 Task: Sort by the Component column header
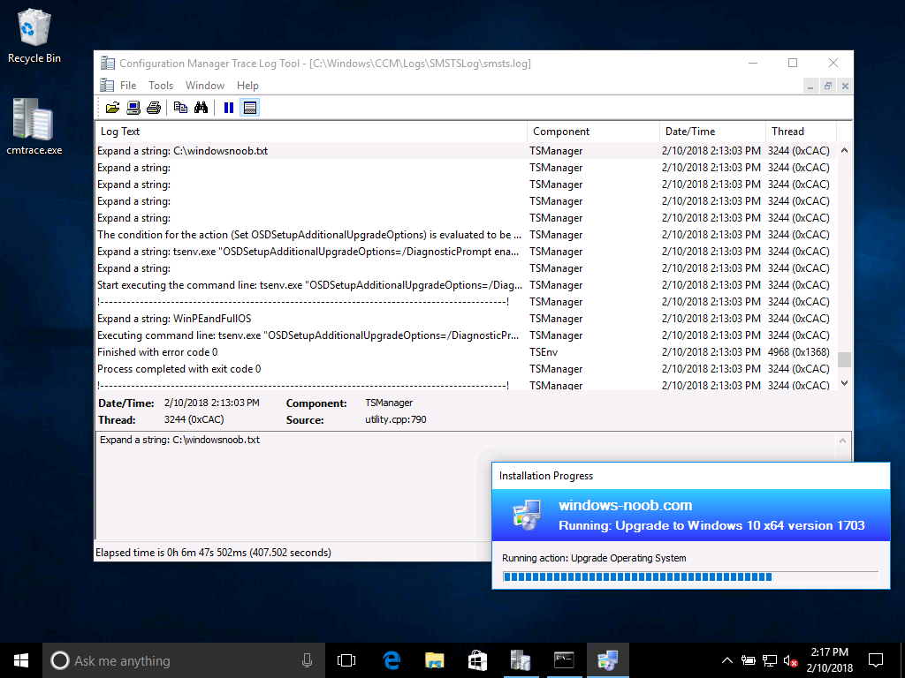(593, 132)
